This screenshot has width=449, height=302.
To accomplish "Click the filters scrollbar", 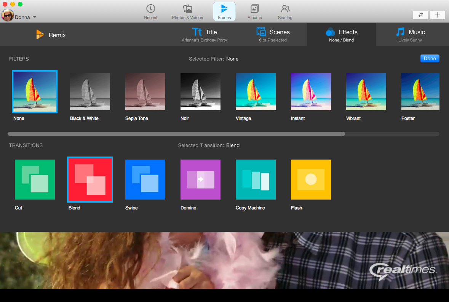I will (x=176, y=134).
